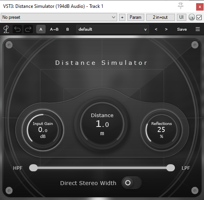The height and width of the screenshot is (200, 204).
Task: Click the bottom-left corner screw icon
Action: point(9,191)
